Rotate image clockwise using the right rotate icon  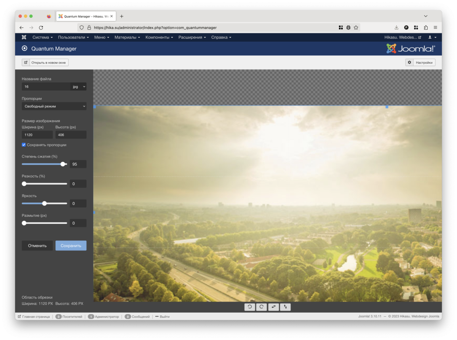(261, 307)
